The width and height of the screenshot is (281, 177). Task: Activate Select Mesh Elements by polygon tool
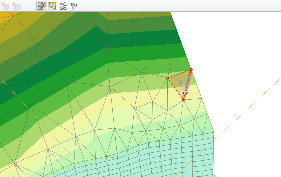pos(52,6)
